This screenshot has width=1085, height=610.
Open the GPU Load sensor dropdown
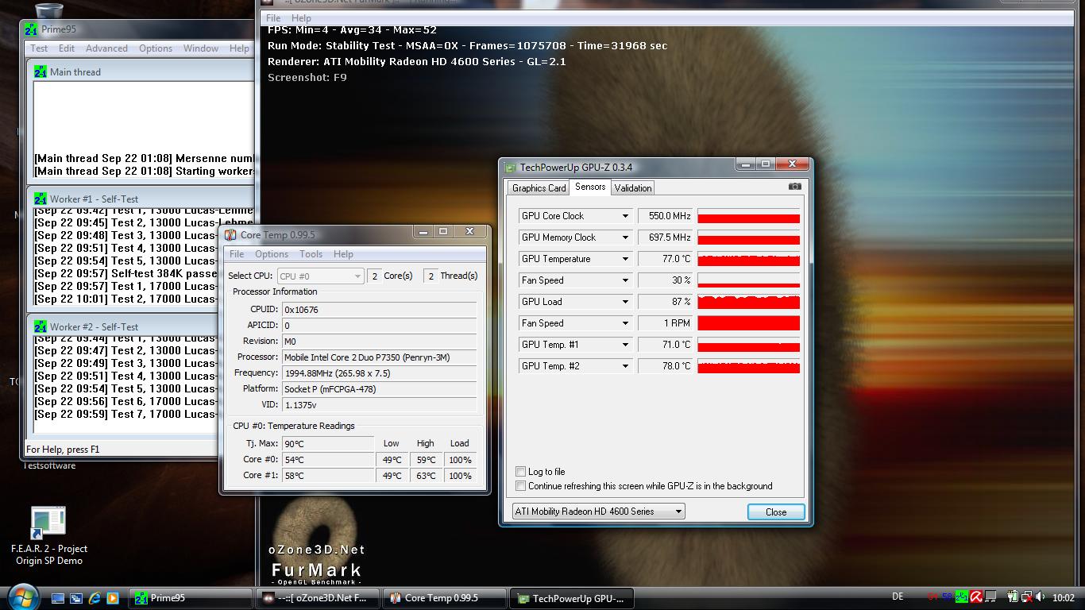pyautogui.click(x=625, y=302)
